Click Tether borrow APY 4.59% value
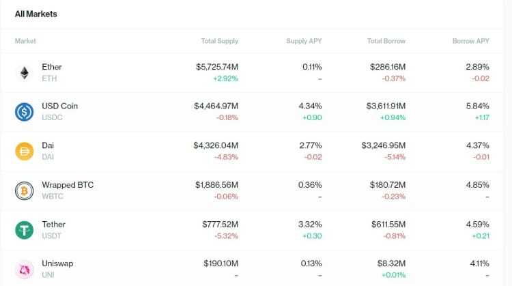 pyautogui.click(x=477, y=224)
